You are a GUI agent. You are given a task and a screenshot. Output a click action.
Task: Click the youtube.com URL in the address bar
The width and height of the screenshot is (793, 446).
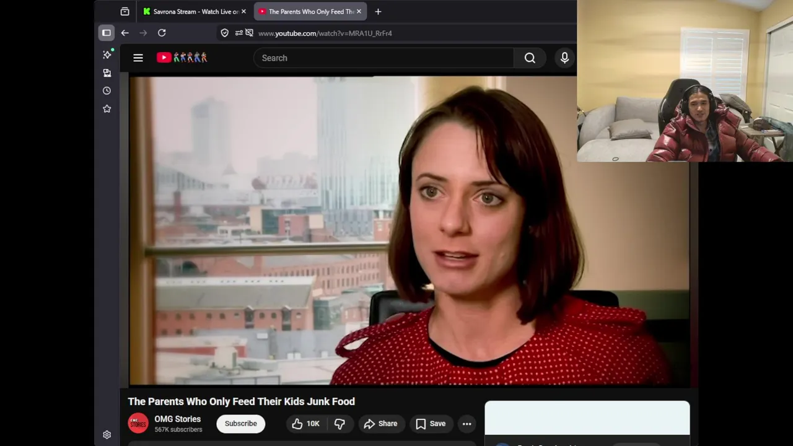[x=325, y=33]
